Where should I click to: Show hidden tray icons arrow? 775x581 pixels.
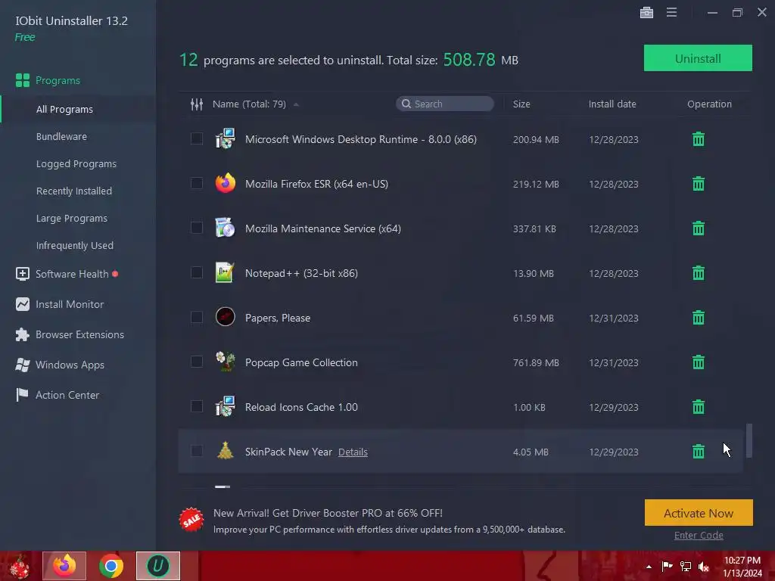pos(649,567)
